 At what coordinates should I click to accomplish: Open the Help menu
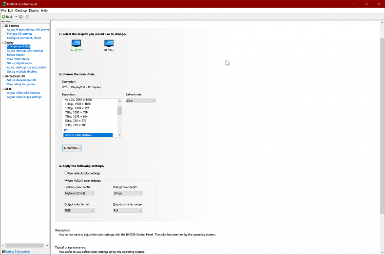point(44,11)
